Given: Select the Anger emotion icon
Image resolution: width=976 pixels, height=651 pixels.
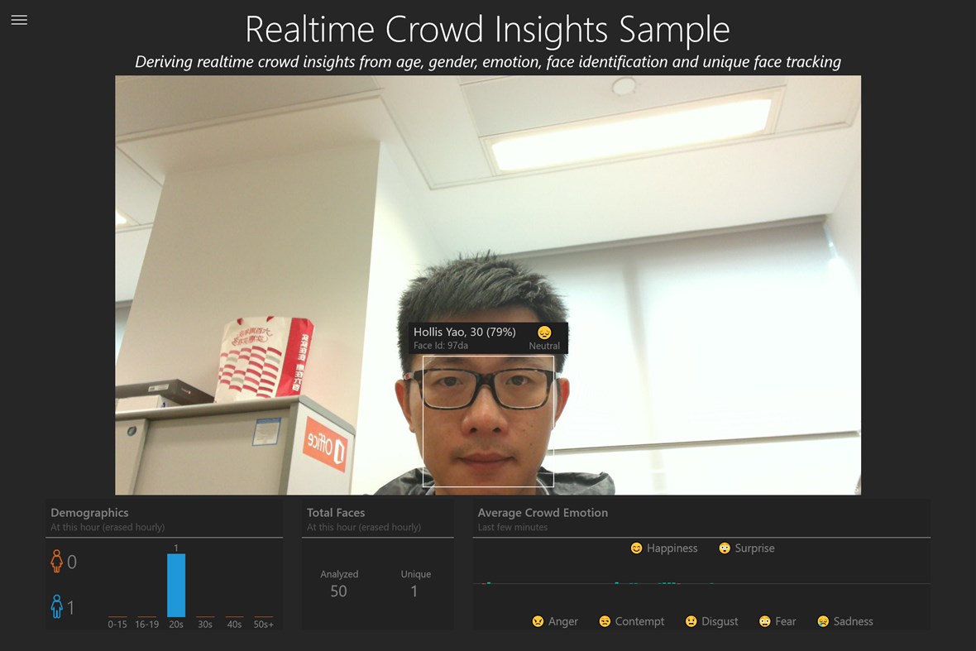Looking at the screenshot, I should [537, 621].
